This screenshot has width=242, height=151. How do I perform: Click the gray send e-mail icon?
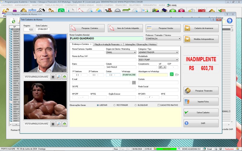click(134, 82)
